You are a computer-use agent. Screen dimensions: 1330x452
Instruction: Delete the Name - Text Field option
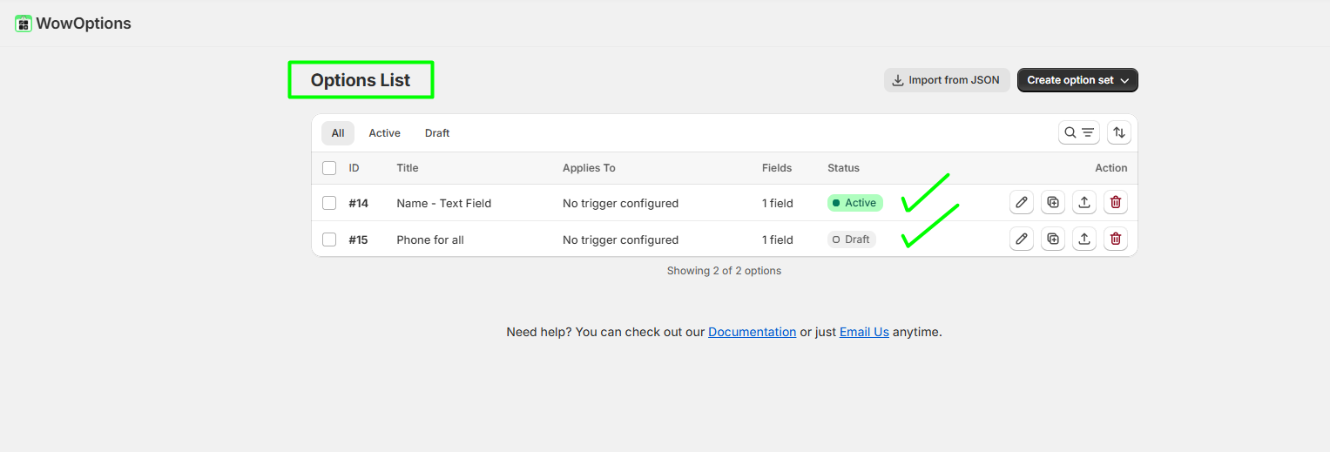[1116, 203]
